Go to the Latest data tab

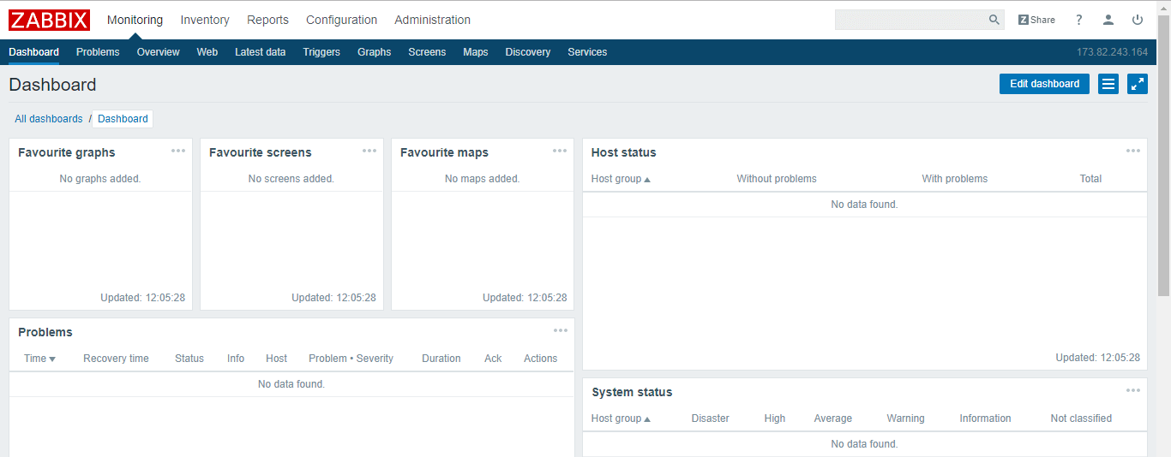260,52
